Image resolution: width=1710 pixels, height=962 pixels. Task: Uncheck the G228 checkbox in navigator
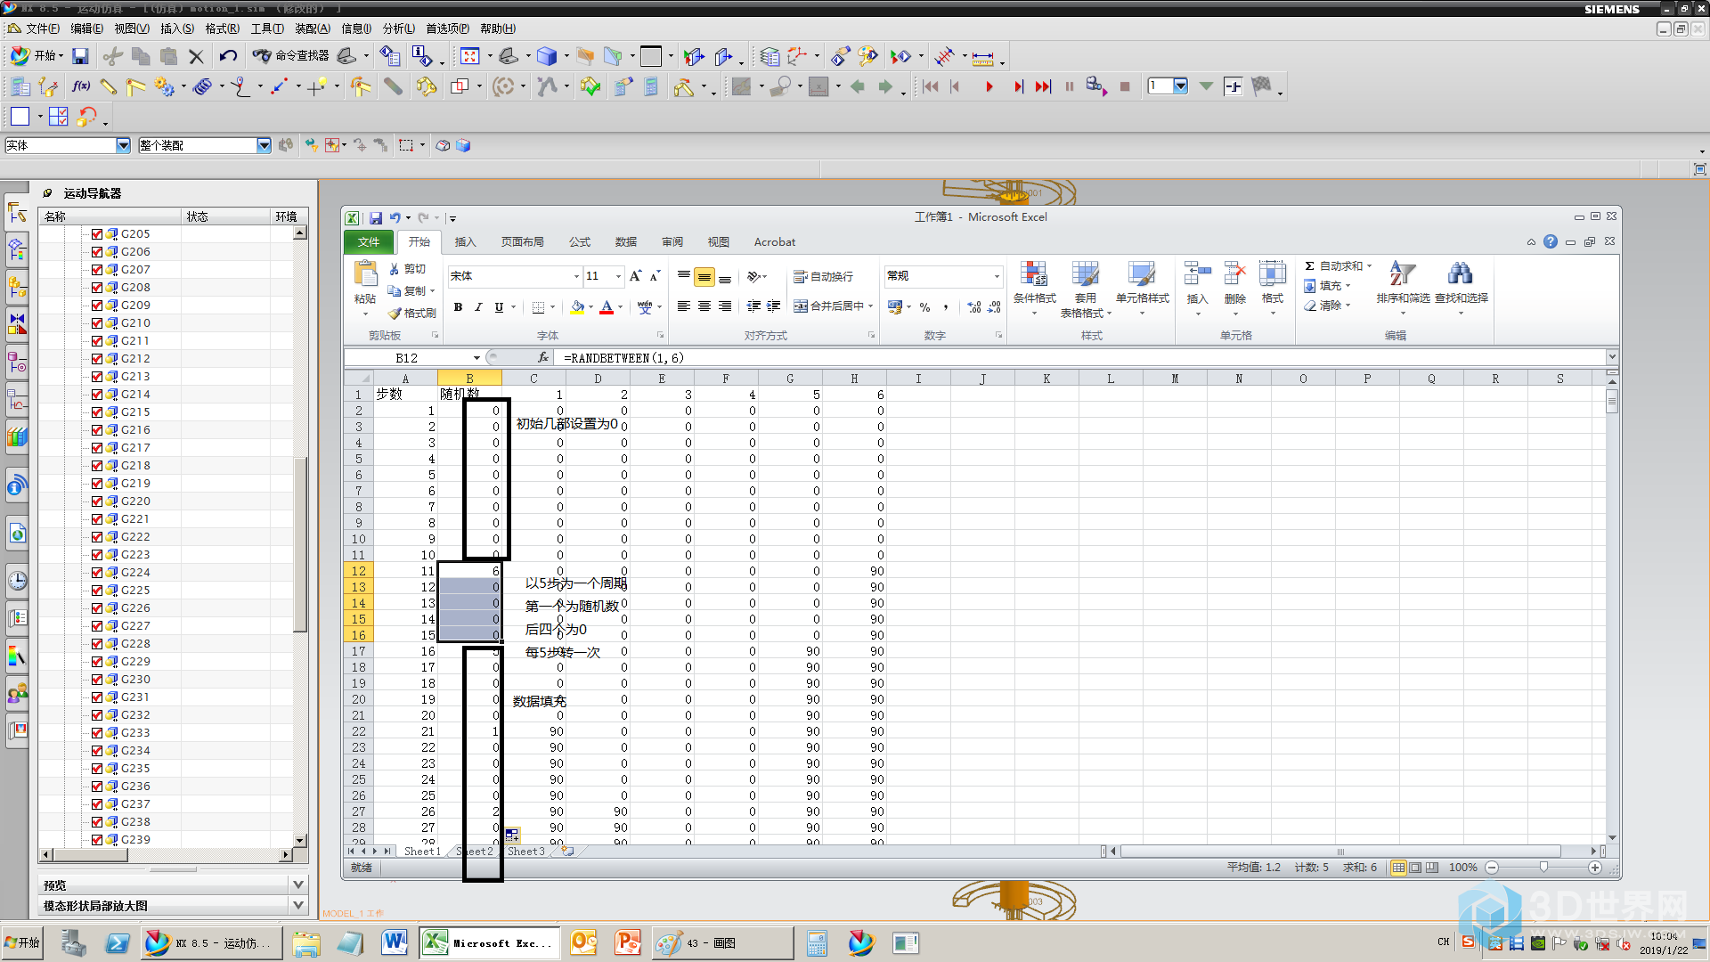pyautogui.click(x=97, y=643)
